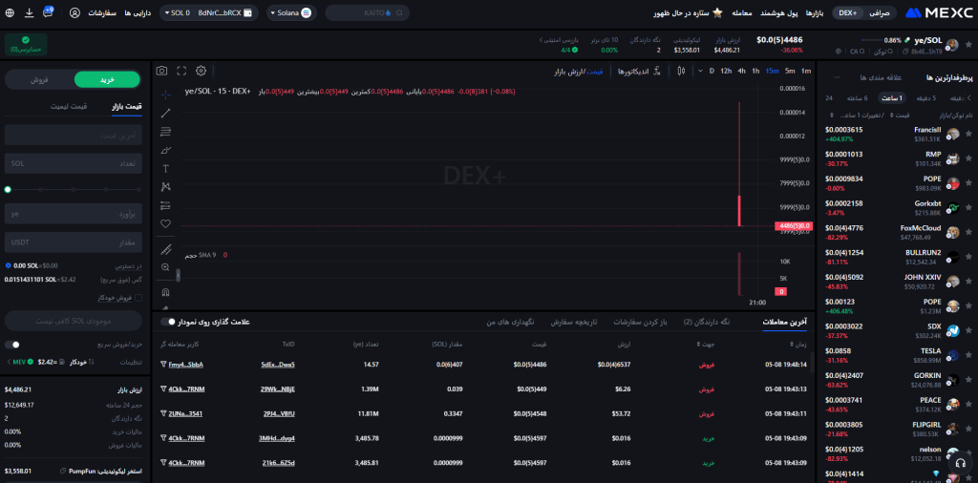Viewport: 978px width, 483px height.
Task: Click the heart icons tool in chart toolbar
Action: click(x=165, y=223)
